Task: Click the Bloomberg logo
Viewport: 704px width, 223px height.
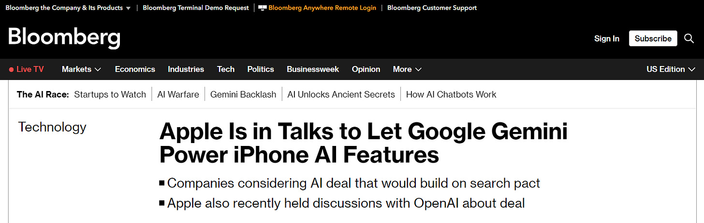Action: [x=64, y=38]
